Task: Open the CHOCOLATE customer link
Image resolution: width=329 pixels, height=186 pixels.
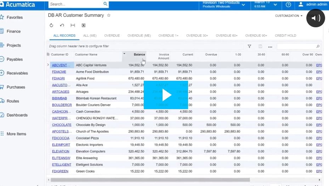Action: (x=62, y=125)
